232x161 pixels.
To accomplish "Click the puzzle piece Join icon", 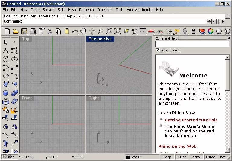I will point(6,110).
